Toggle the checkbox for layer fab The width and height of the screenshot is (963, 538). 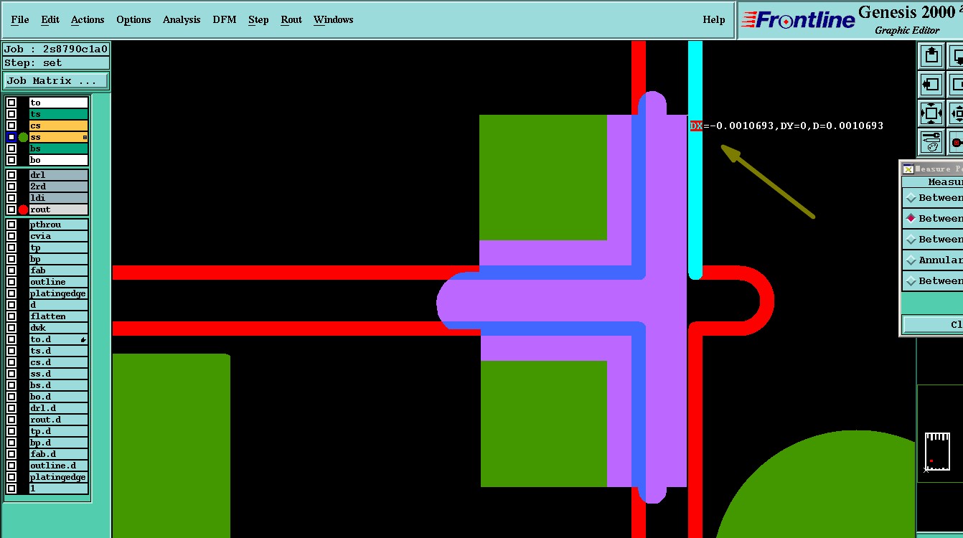tap(11, 270)
